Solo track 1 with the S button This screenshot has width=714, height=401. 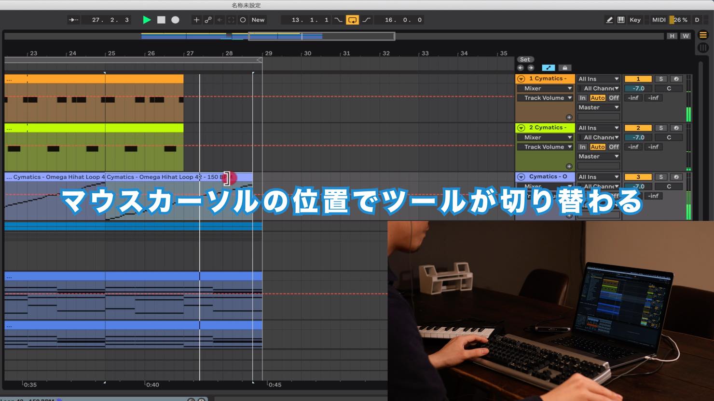coord(661,79)
